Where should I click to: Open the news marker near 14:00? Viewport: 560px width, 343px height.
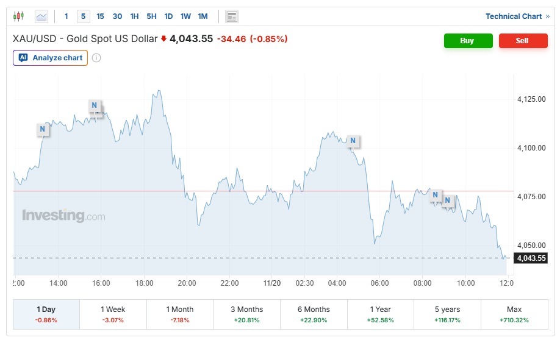42,129
